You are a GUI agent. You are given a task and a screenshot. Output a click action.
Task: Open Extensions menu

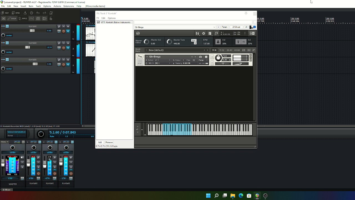(x=69, y=6)
